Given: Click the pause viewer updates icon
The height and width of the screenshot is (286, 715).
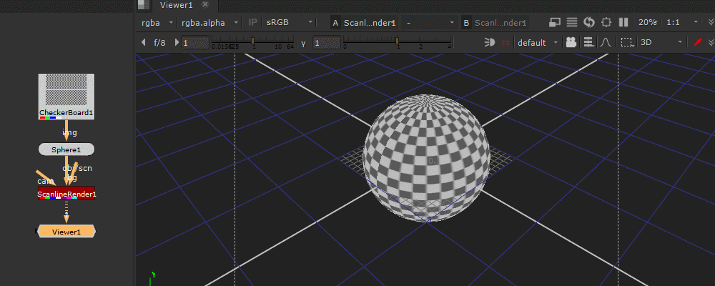Looking at the screenshot, I should point(623,22).
